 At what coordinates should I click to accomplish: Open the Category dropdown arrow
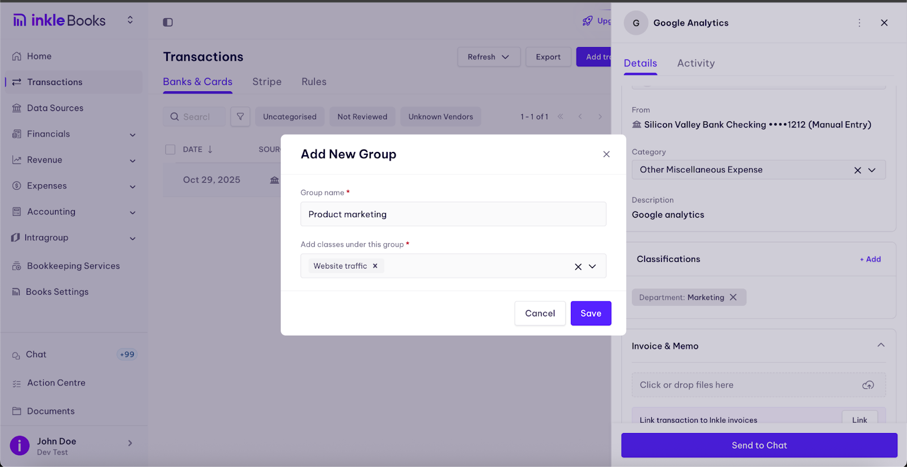[x=872, y=170]
